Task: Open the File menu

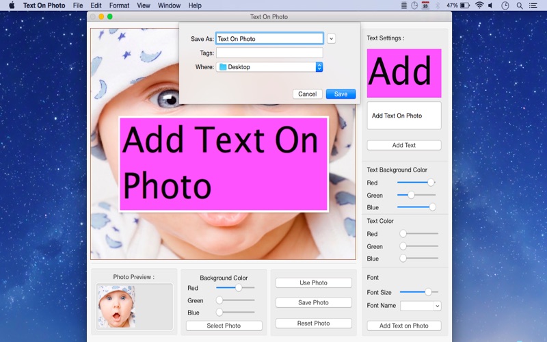Action: point(78,5)
